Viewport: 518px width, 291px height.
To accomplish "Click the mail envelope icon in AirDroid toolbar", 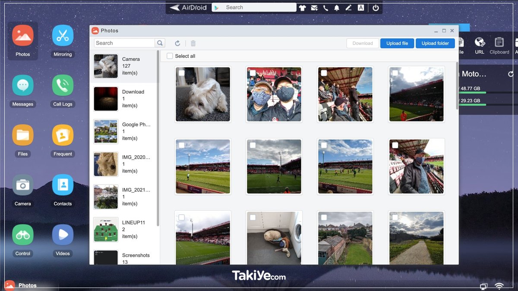I will tap(314, 8).
